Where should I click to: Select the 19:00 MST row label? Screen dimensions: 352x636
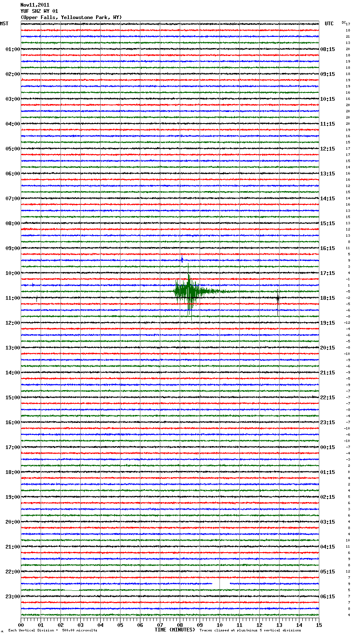[13, 497]
